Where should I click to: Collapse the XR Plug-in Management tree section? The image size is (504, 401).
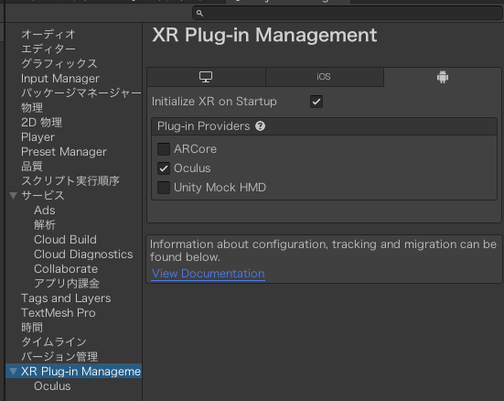(13, 372)
